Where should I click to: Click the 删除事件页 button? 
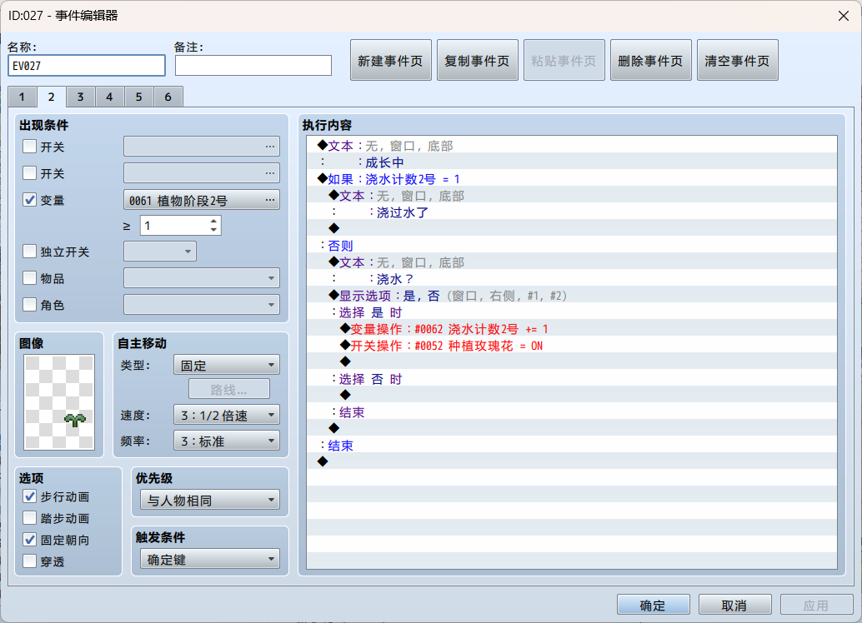tap(650, 61)
